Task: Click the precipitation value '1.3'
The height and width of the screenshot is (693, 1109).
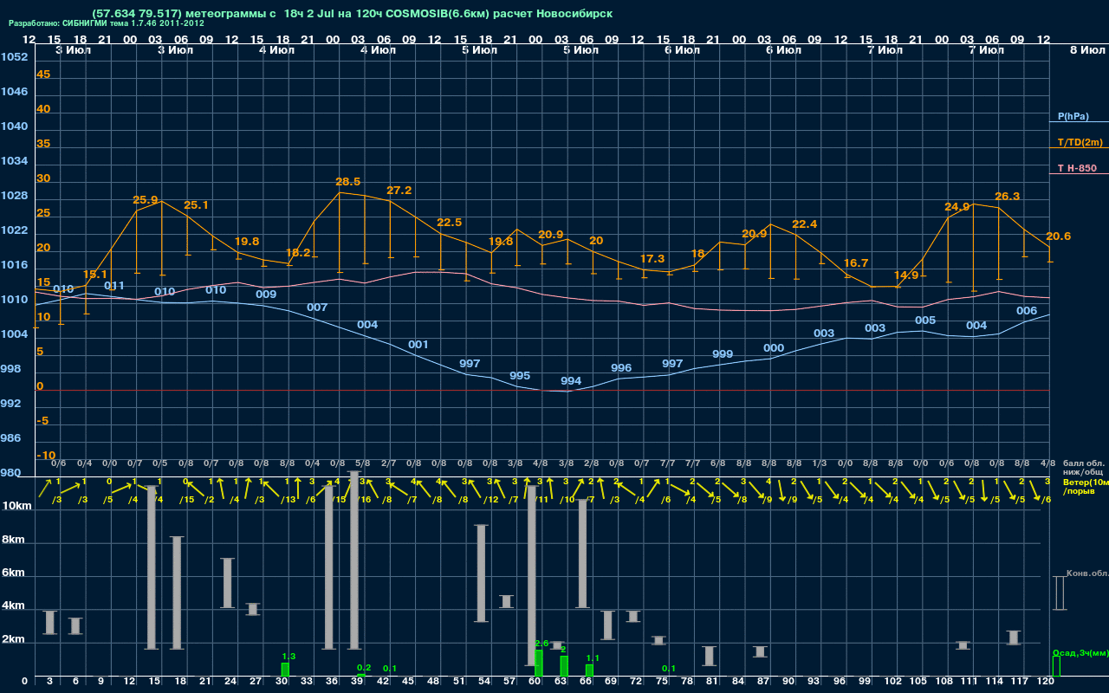Action: [289, 657]
